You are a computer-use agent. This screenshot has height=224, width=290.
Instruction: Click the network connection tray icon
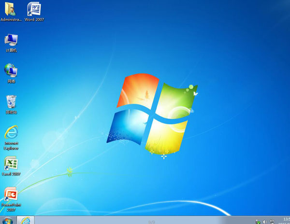pos(272,222)
